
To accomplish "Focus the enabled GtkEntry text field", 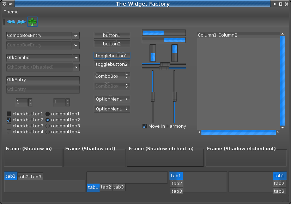I will [43, 80].
